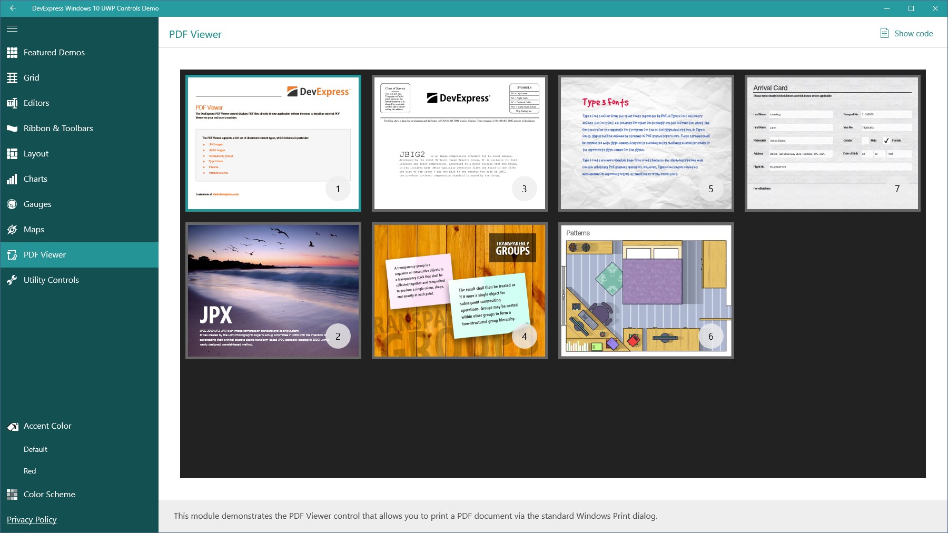Toggle the hamburger navigation menu
This screenshot has width=948, height=533.
pos(12,28)
